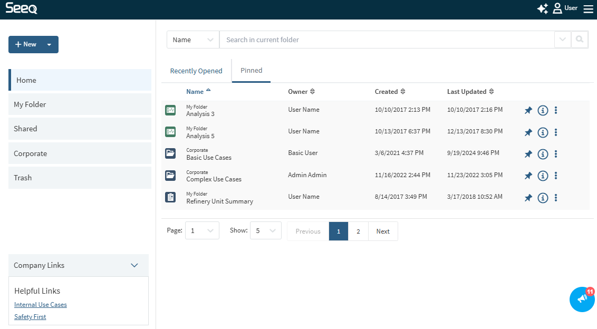Unpin Complex Use Cases folder
Screen dimensions: 597x329
point(528,176)
